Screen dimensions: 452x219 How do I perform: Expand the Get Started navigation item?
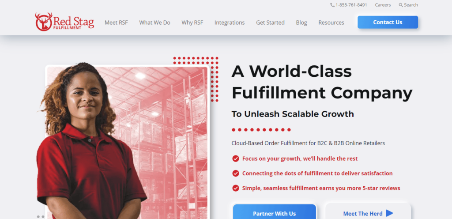[271, 23]
